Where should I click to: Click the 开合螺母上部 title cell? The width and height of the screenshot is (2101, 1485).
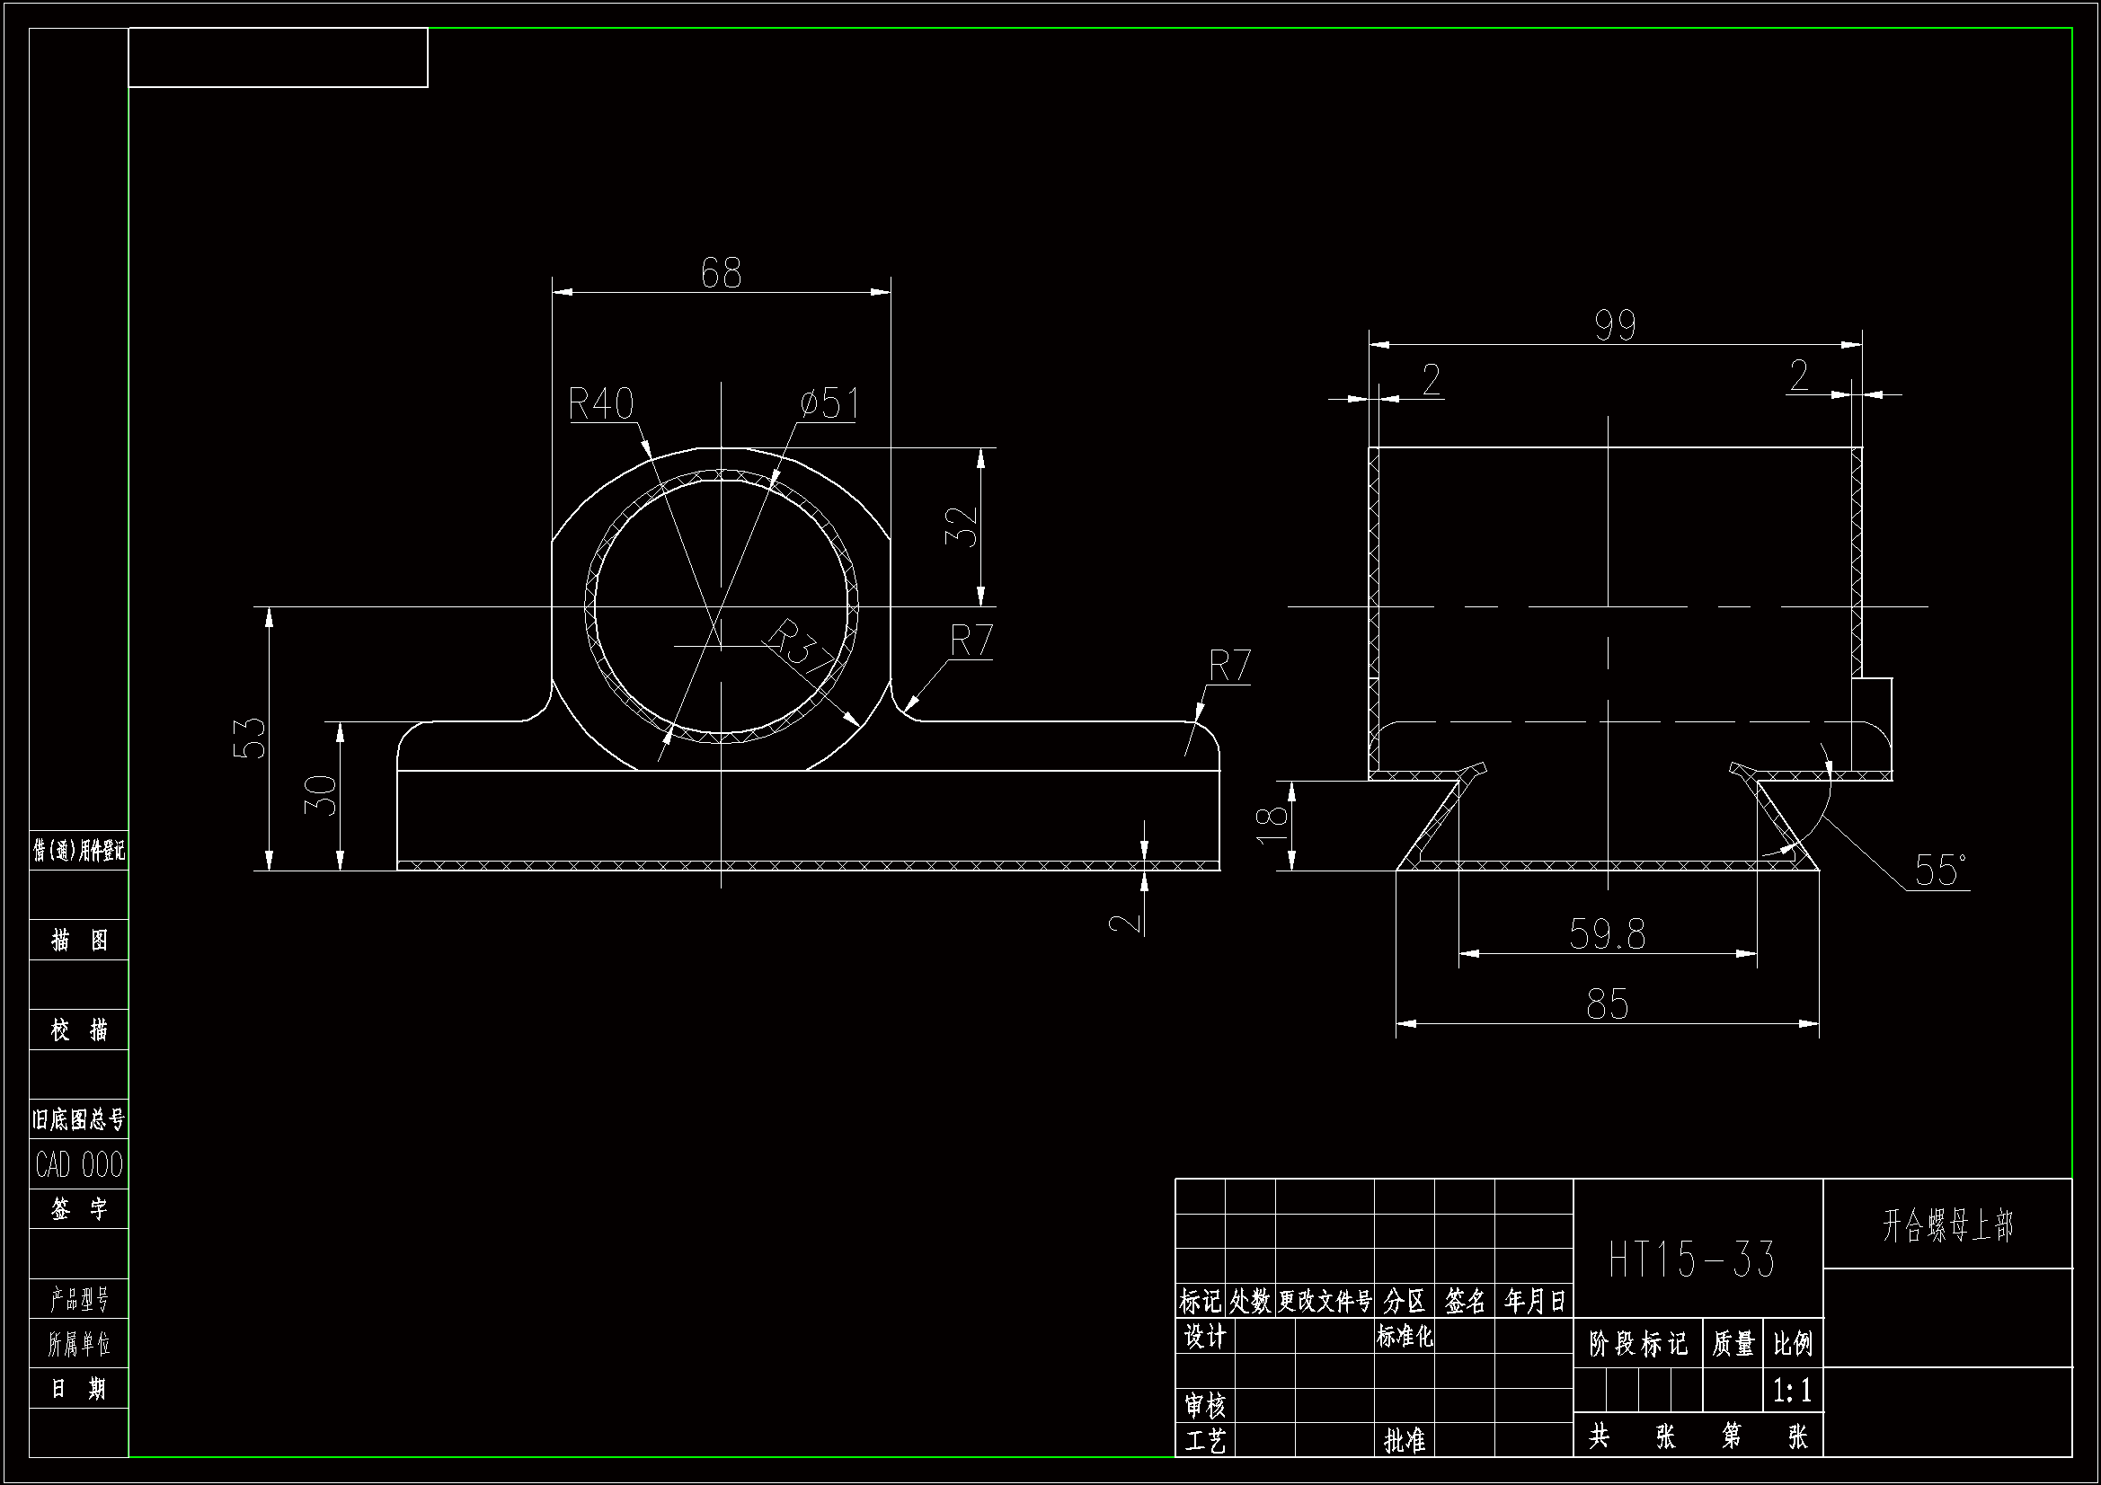pos(1947,1225)
